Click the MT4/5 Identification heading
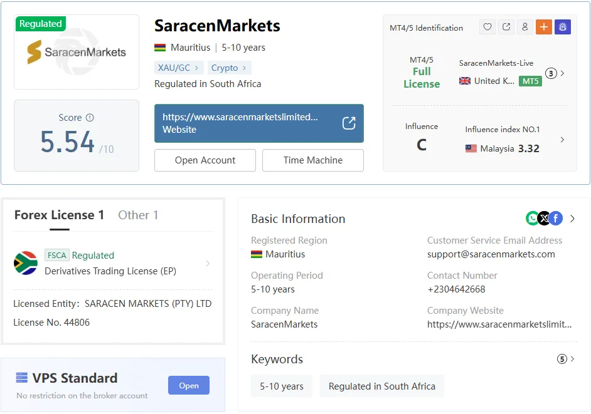The height and width of the screenshot is (414, 591). point(426,28)
